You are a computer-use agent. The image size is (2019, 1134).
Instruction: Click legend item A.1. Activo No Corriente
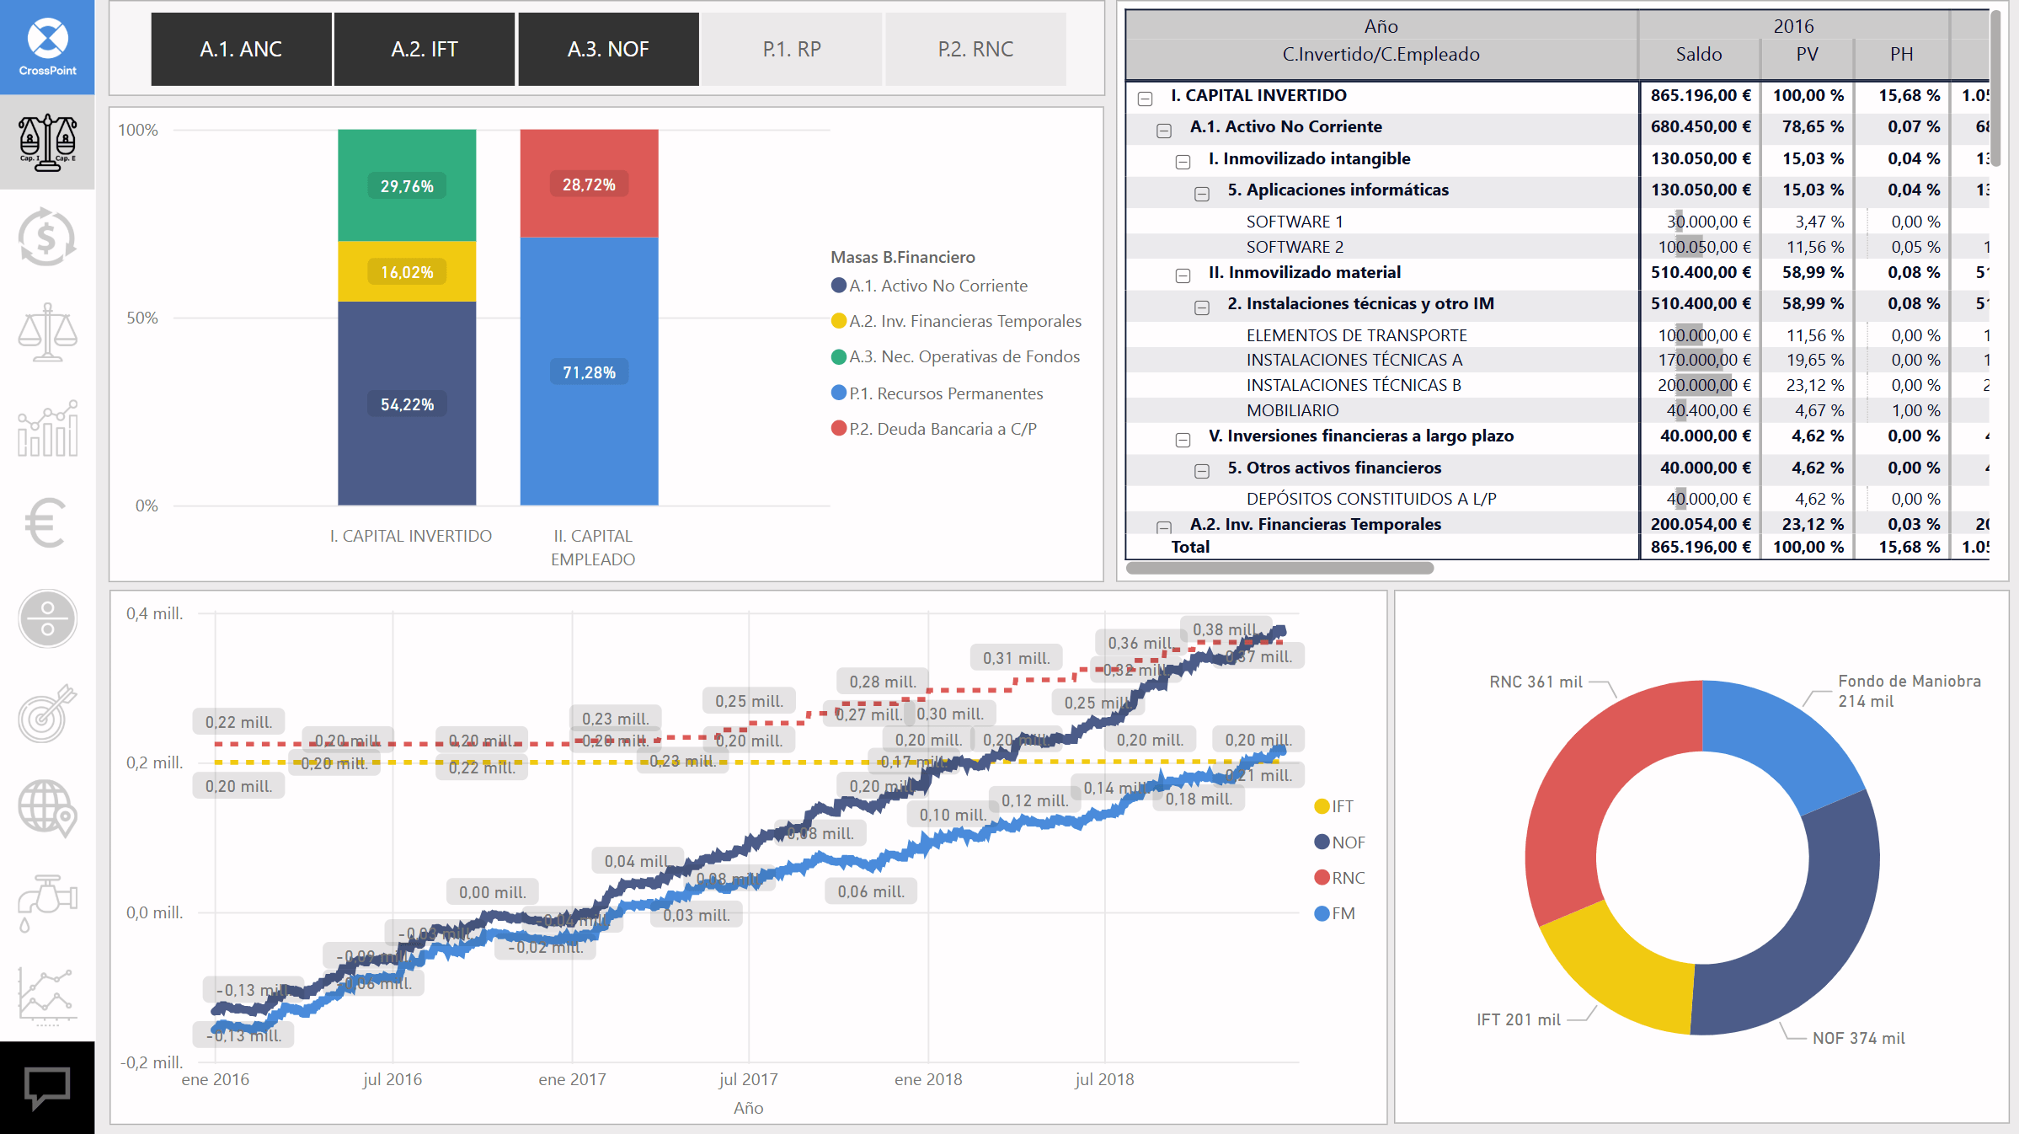[930, 286]
